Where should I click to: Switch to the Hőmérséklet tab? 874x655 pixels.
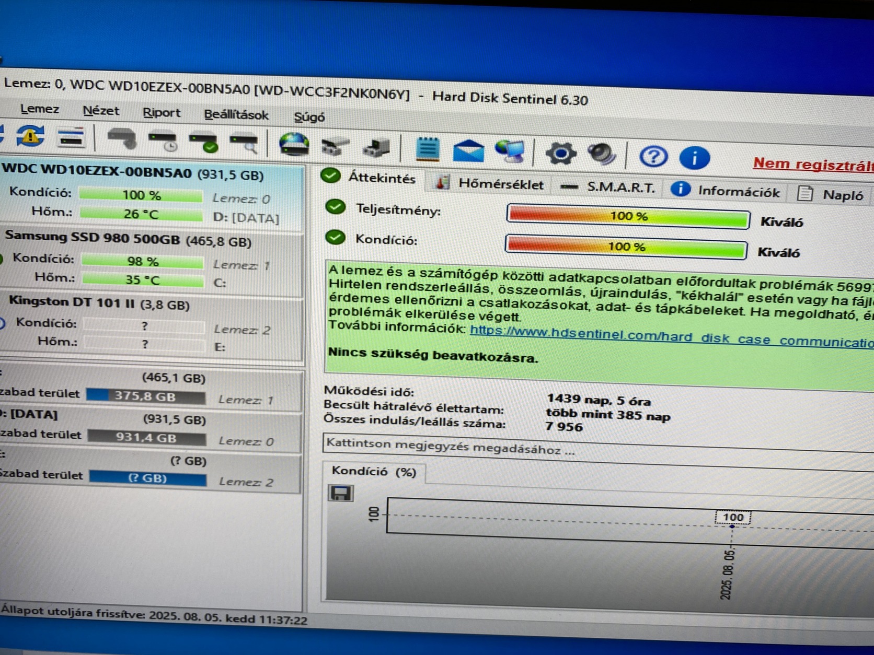(490, 184)
